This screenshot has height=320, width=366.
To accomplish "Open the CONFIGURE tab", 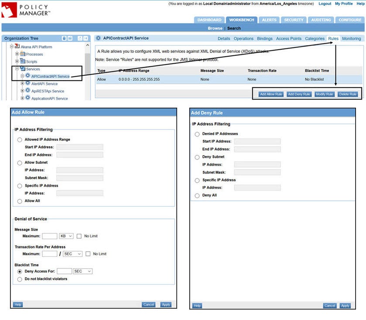I will pyautogui.click(x=350, y=20).
